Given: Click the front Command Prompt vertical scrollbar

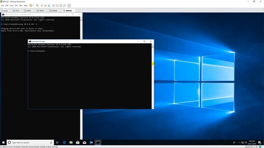Looking at the screenshot, I should (x=153, y=76).
